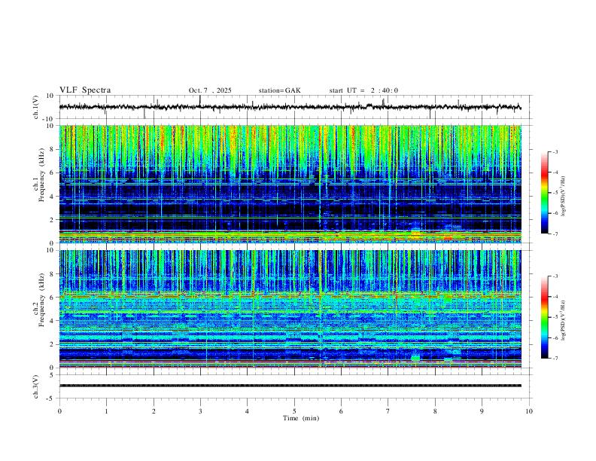Click the "0" tick on the Time axis
Image resolution: width=596 pixels, height=461 pixels.
(59, 411)
